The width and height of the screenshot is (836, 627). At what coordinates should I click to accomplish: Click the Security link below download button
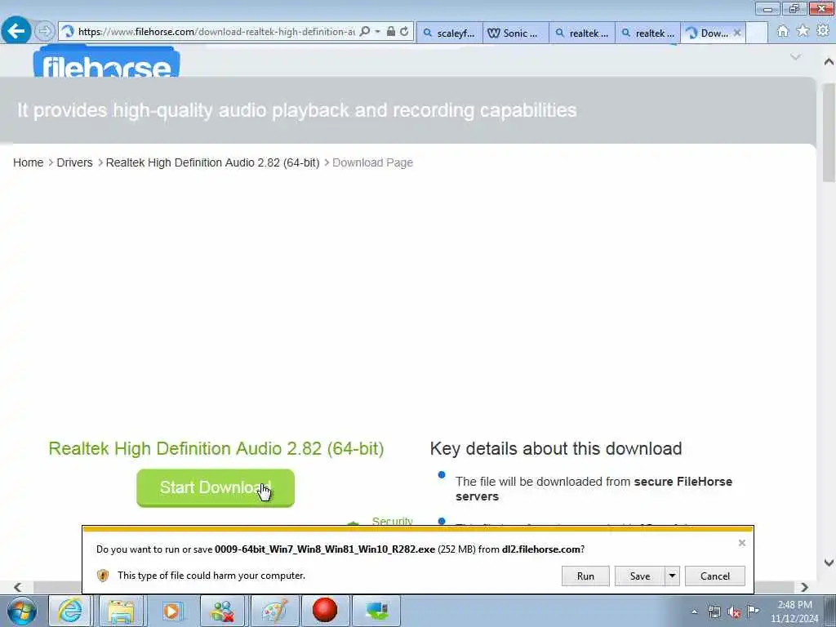click(393, 521)
